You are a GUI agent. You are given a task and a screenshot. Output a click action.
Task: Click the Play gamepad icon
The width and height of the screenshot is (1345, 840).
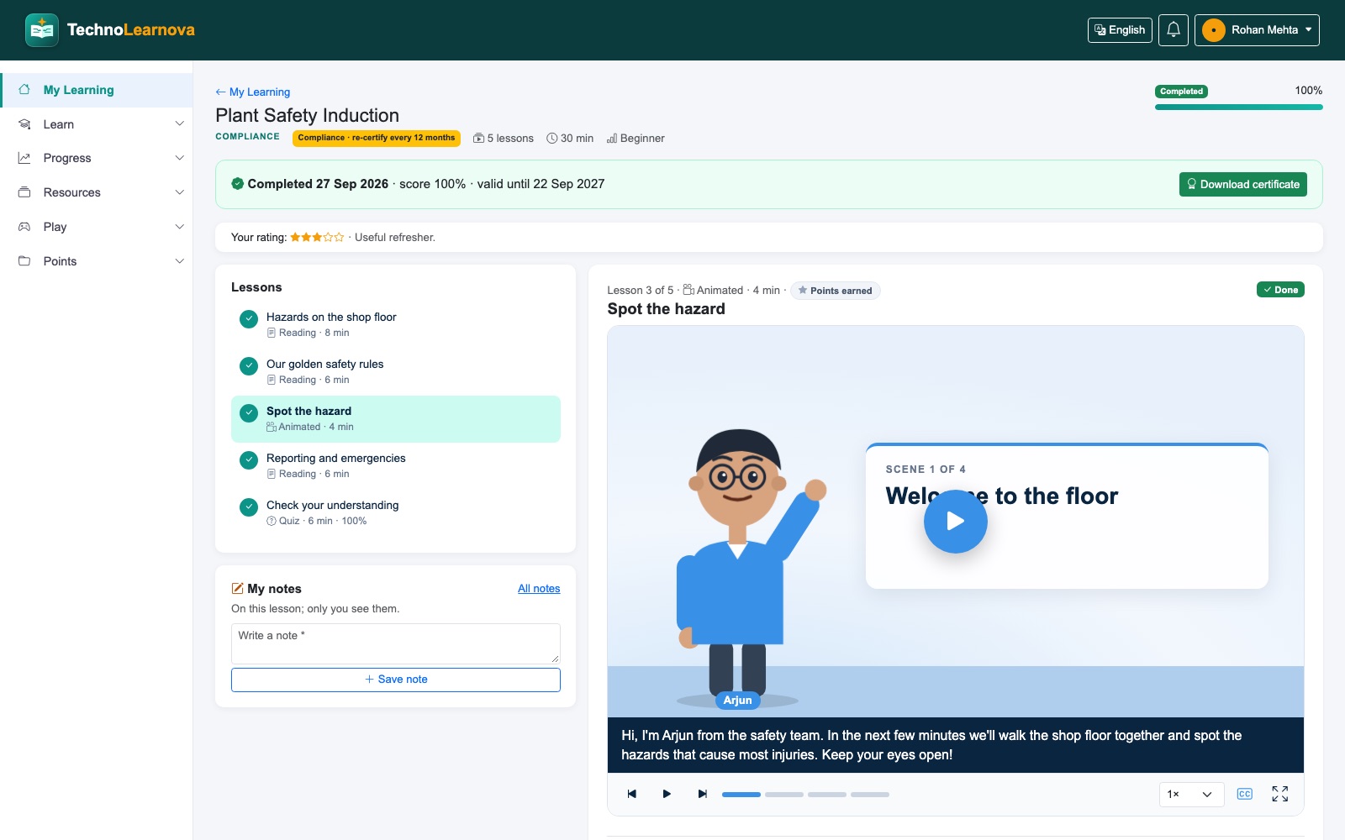pyautogui.click(x=24, y=227)
